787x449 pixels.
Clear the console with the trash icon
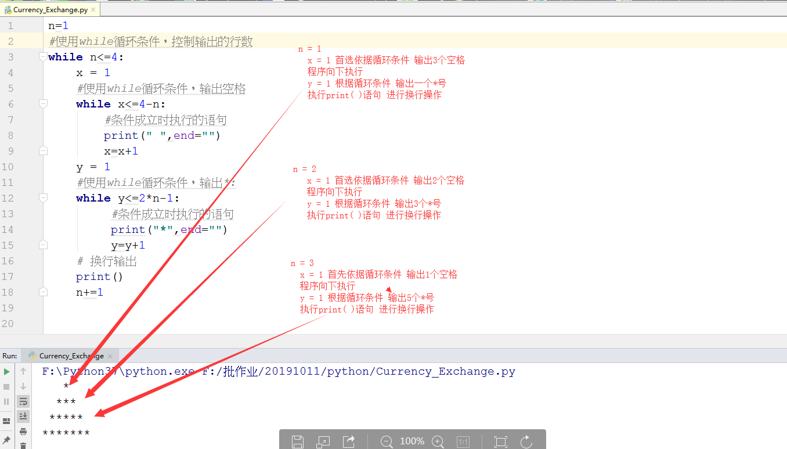23,446
